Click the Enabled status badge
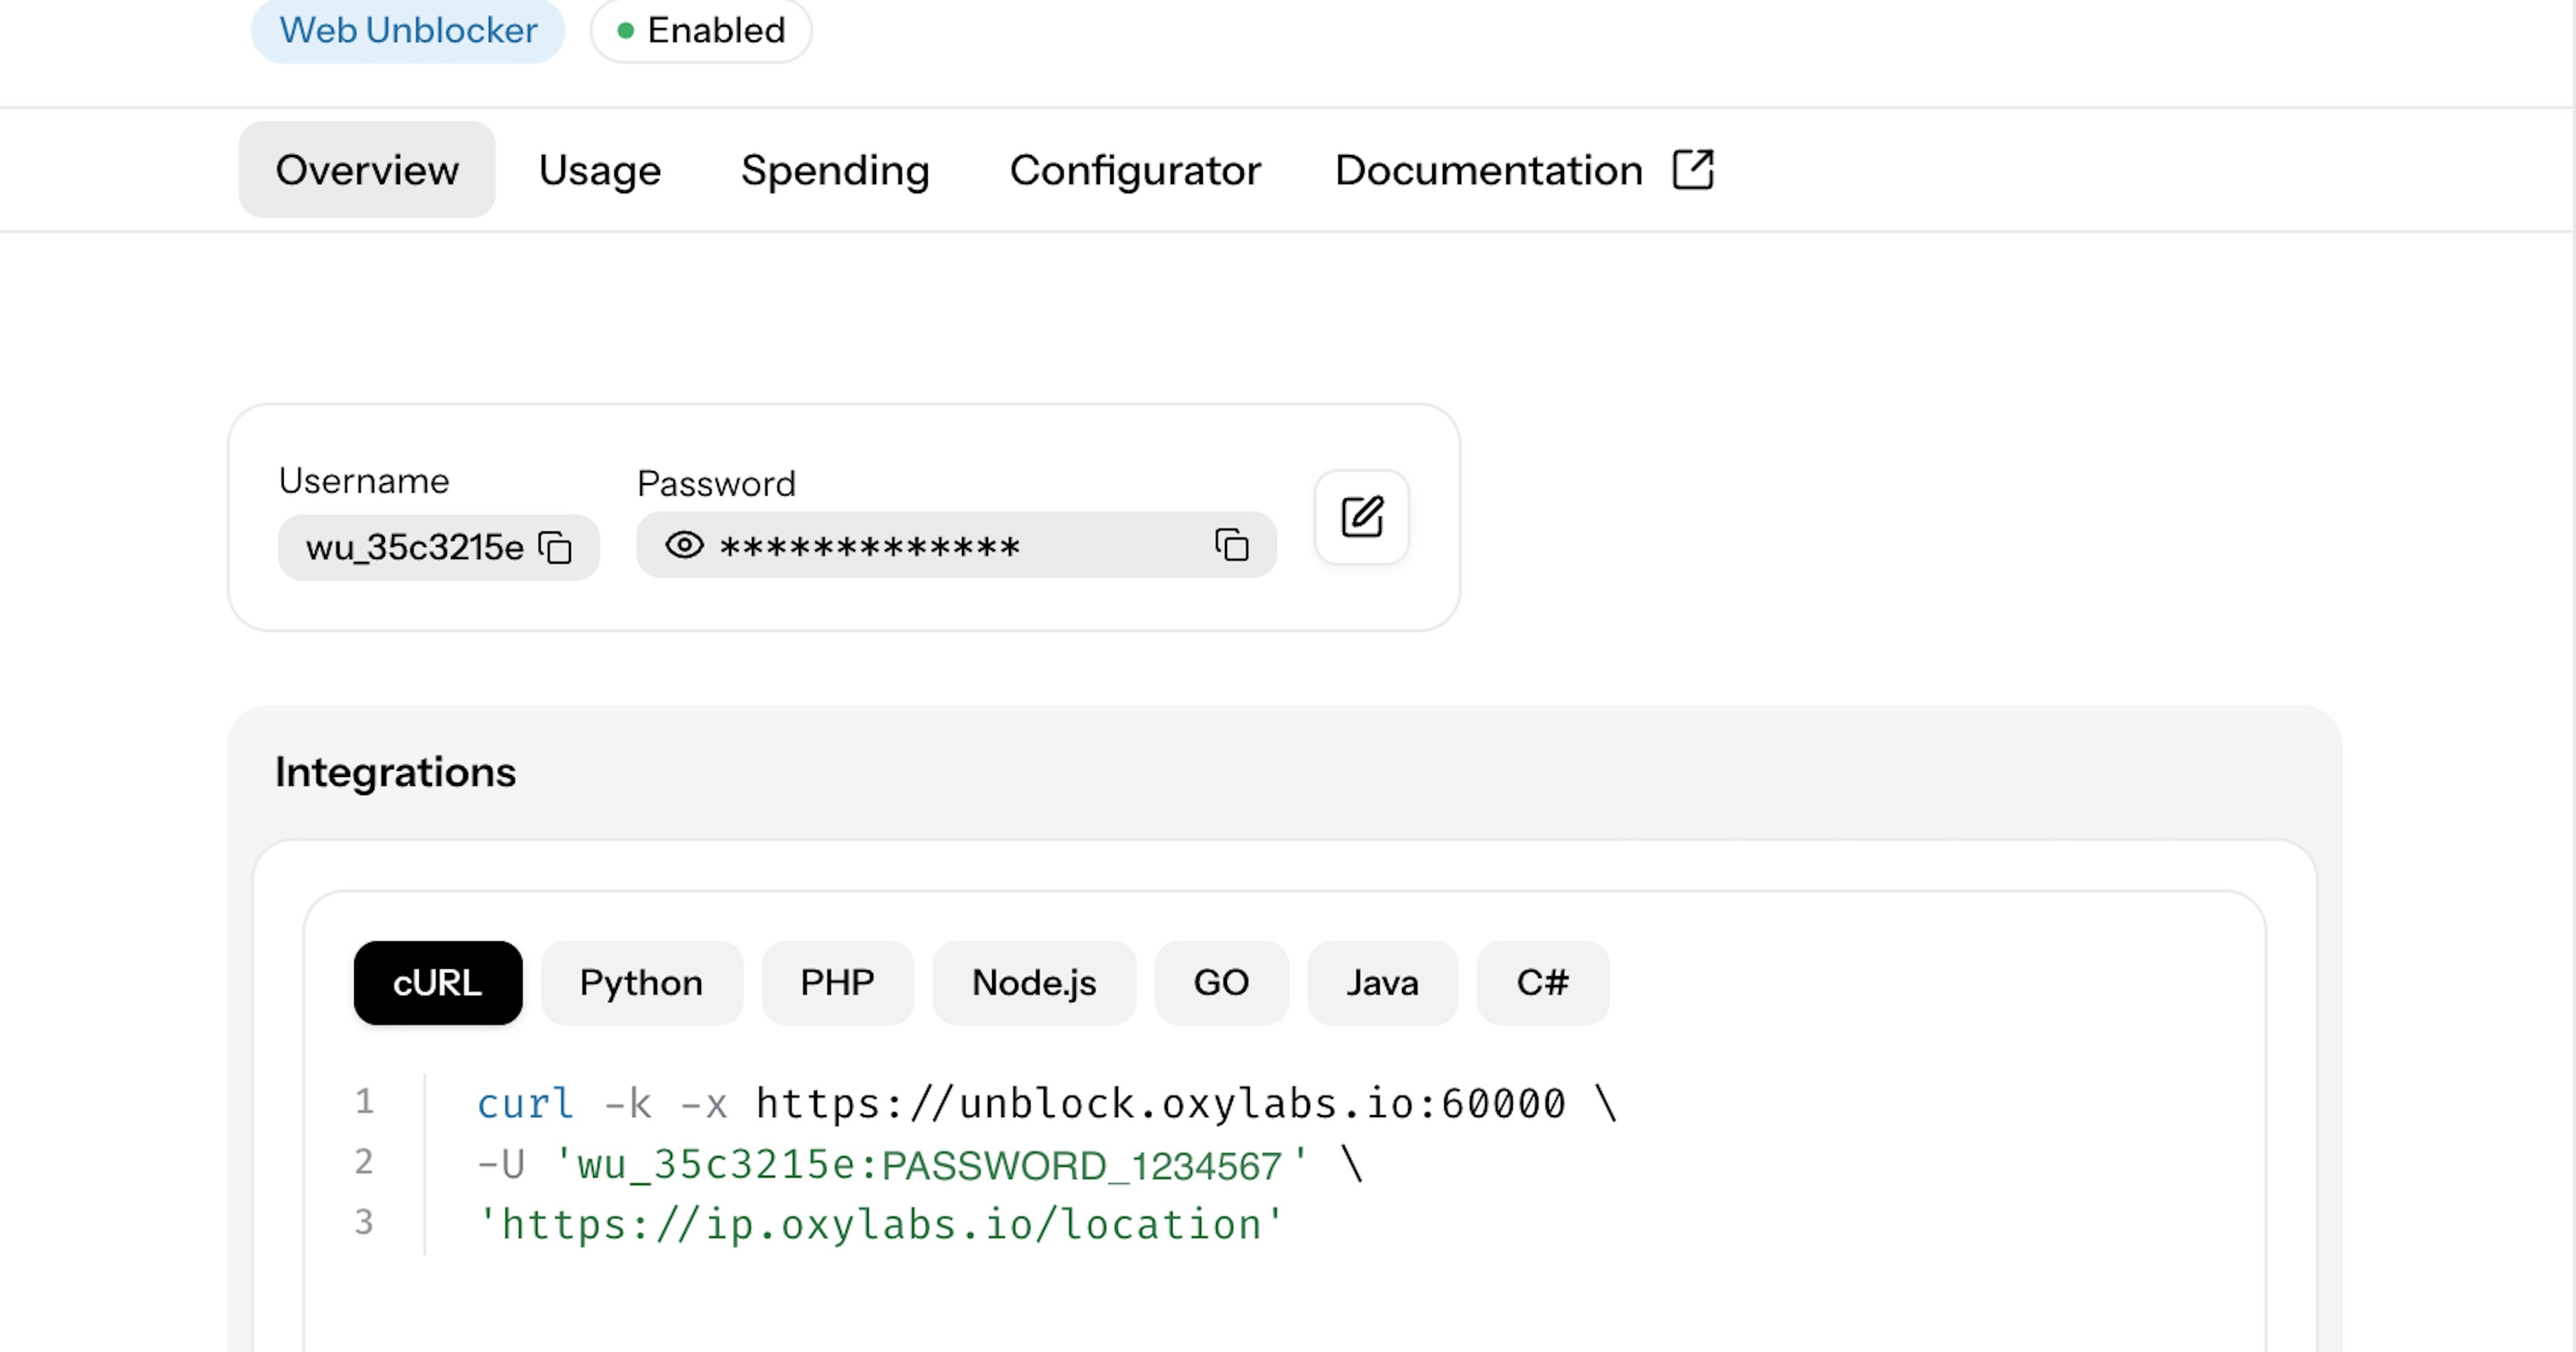Screen dimensions: 2576x1352 [701, 30]
